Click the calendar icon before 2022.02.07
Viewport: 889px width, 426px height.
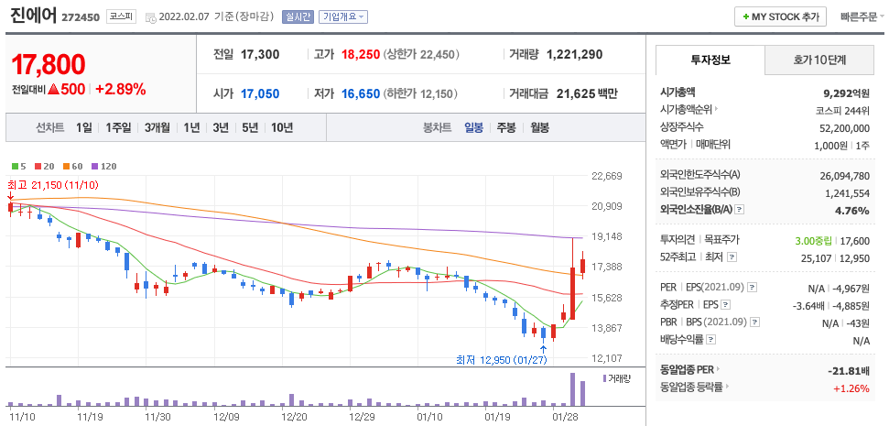point(151,17)
